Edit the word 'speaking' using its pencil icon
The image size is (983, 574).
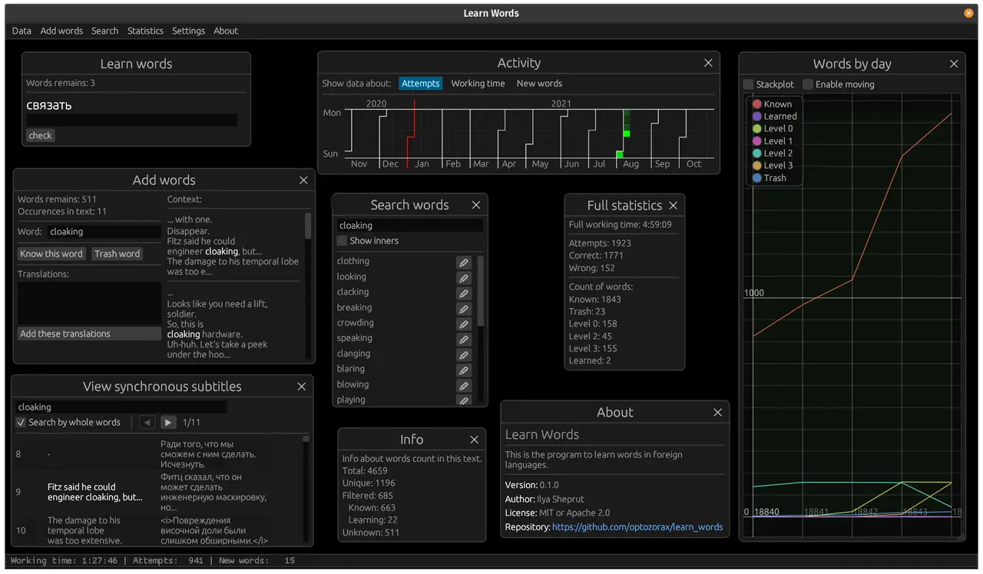pyautogui.click(x=464, y=339)
